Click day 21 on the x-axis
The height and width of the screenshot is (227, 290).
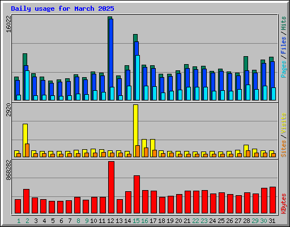point(187,221)
